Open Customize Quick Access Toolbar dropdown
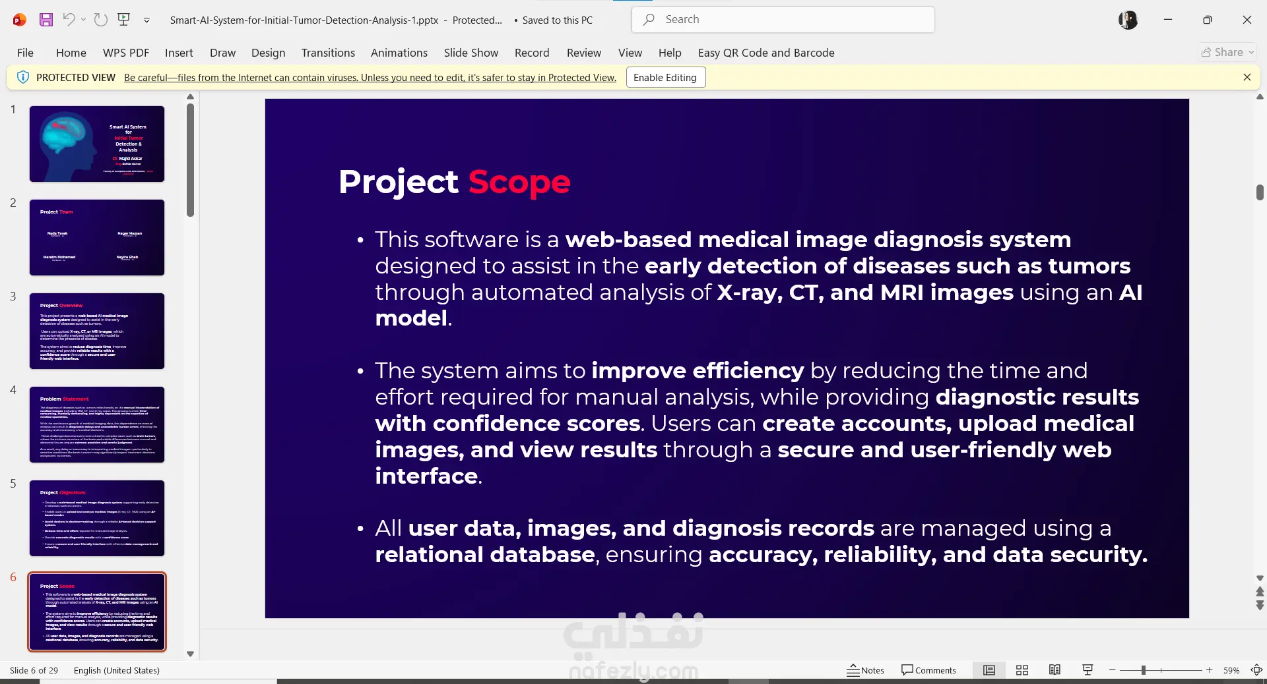Screen dimensions: 1267x684 click(146, 20)
